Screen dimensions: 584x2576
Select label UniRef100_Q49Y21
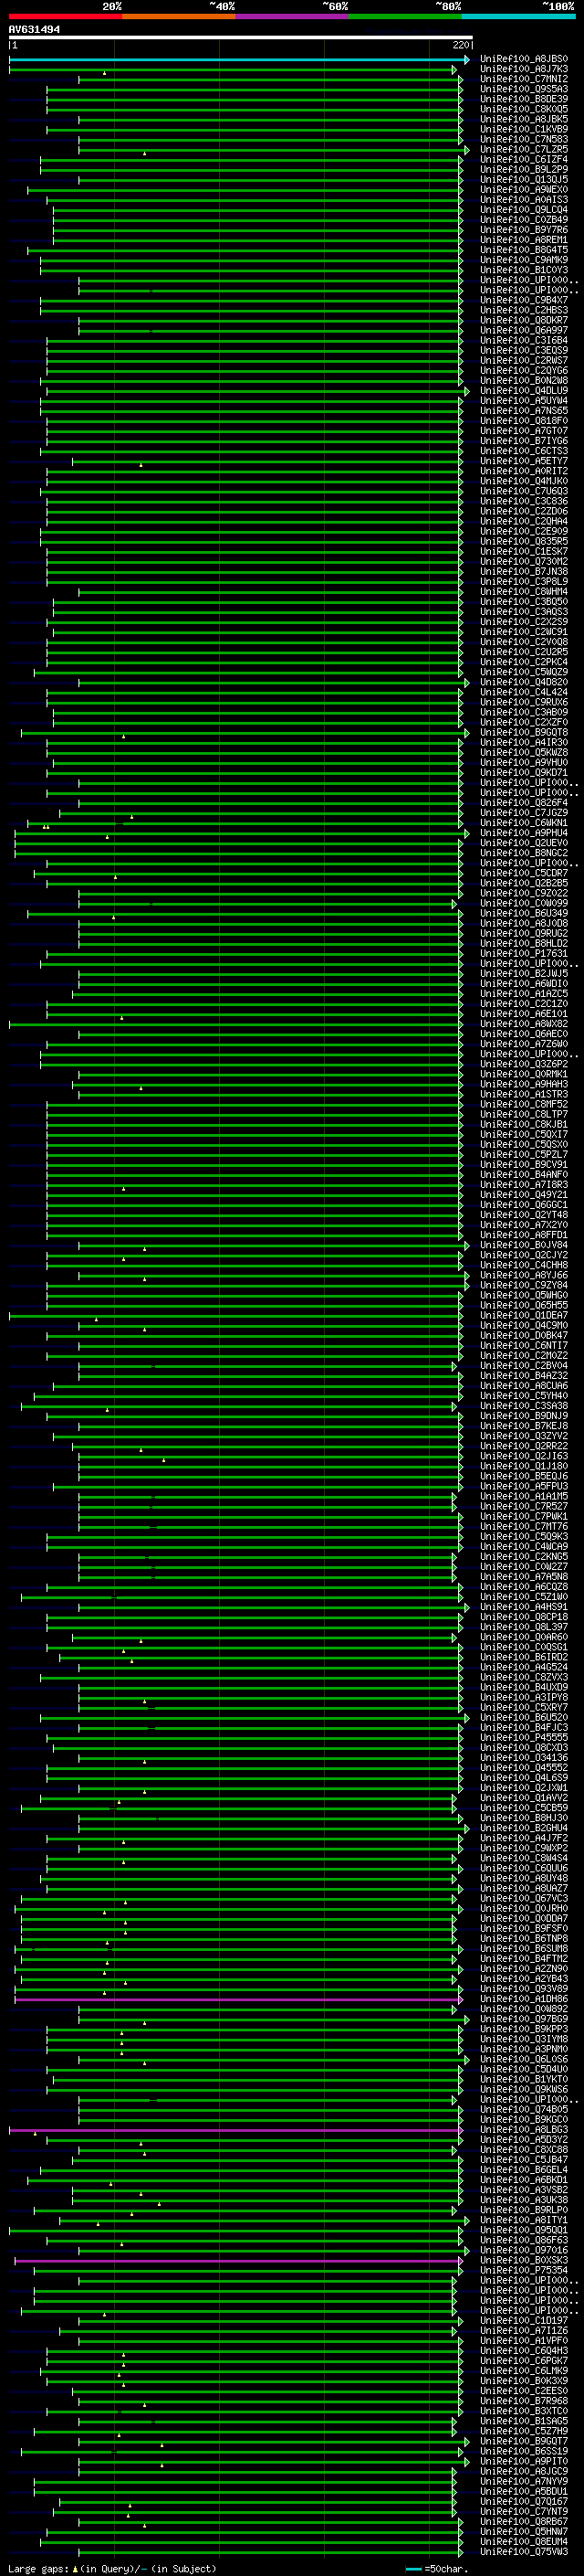coord(524,1194)
